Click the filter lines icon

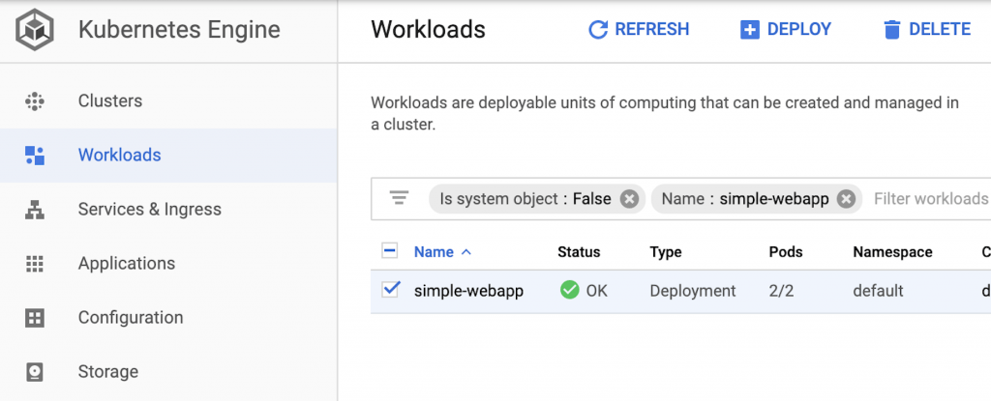tap(399, 198)
